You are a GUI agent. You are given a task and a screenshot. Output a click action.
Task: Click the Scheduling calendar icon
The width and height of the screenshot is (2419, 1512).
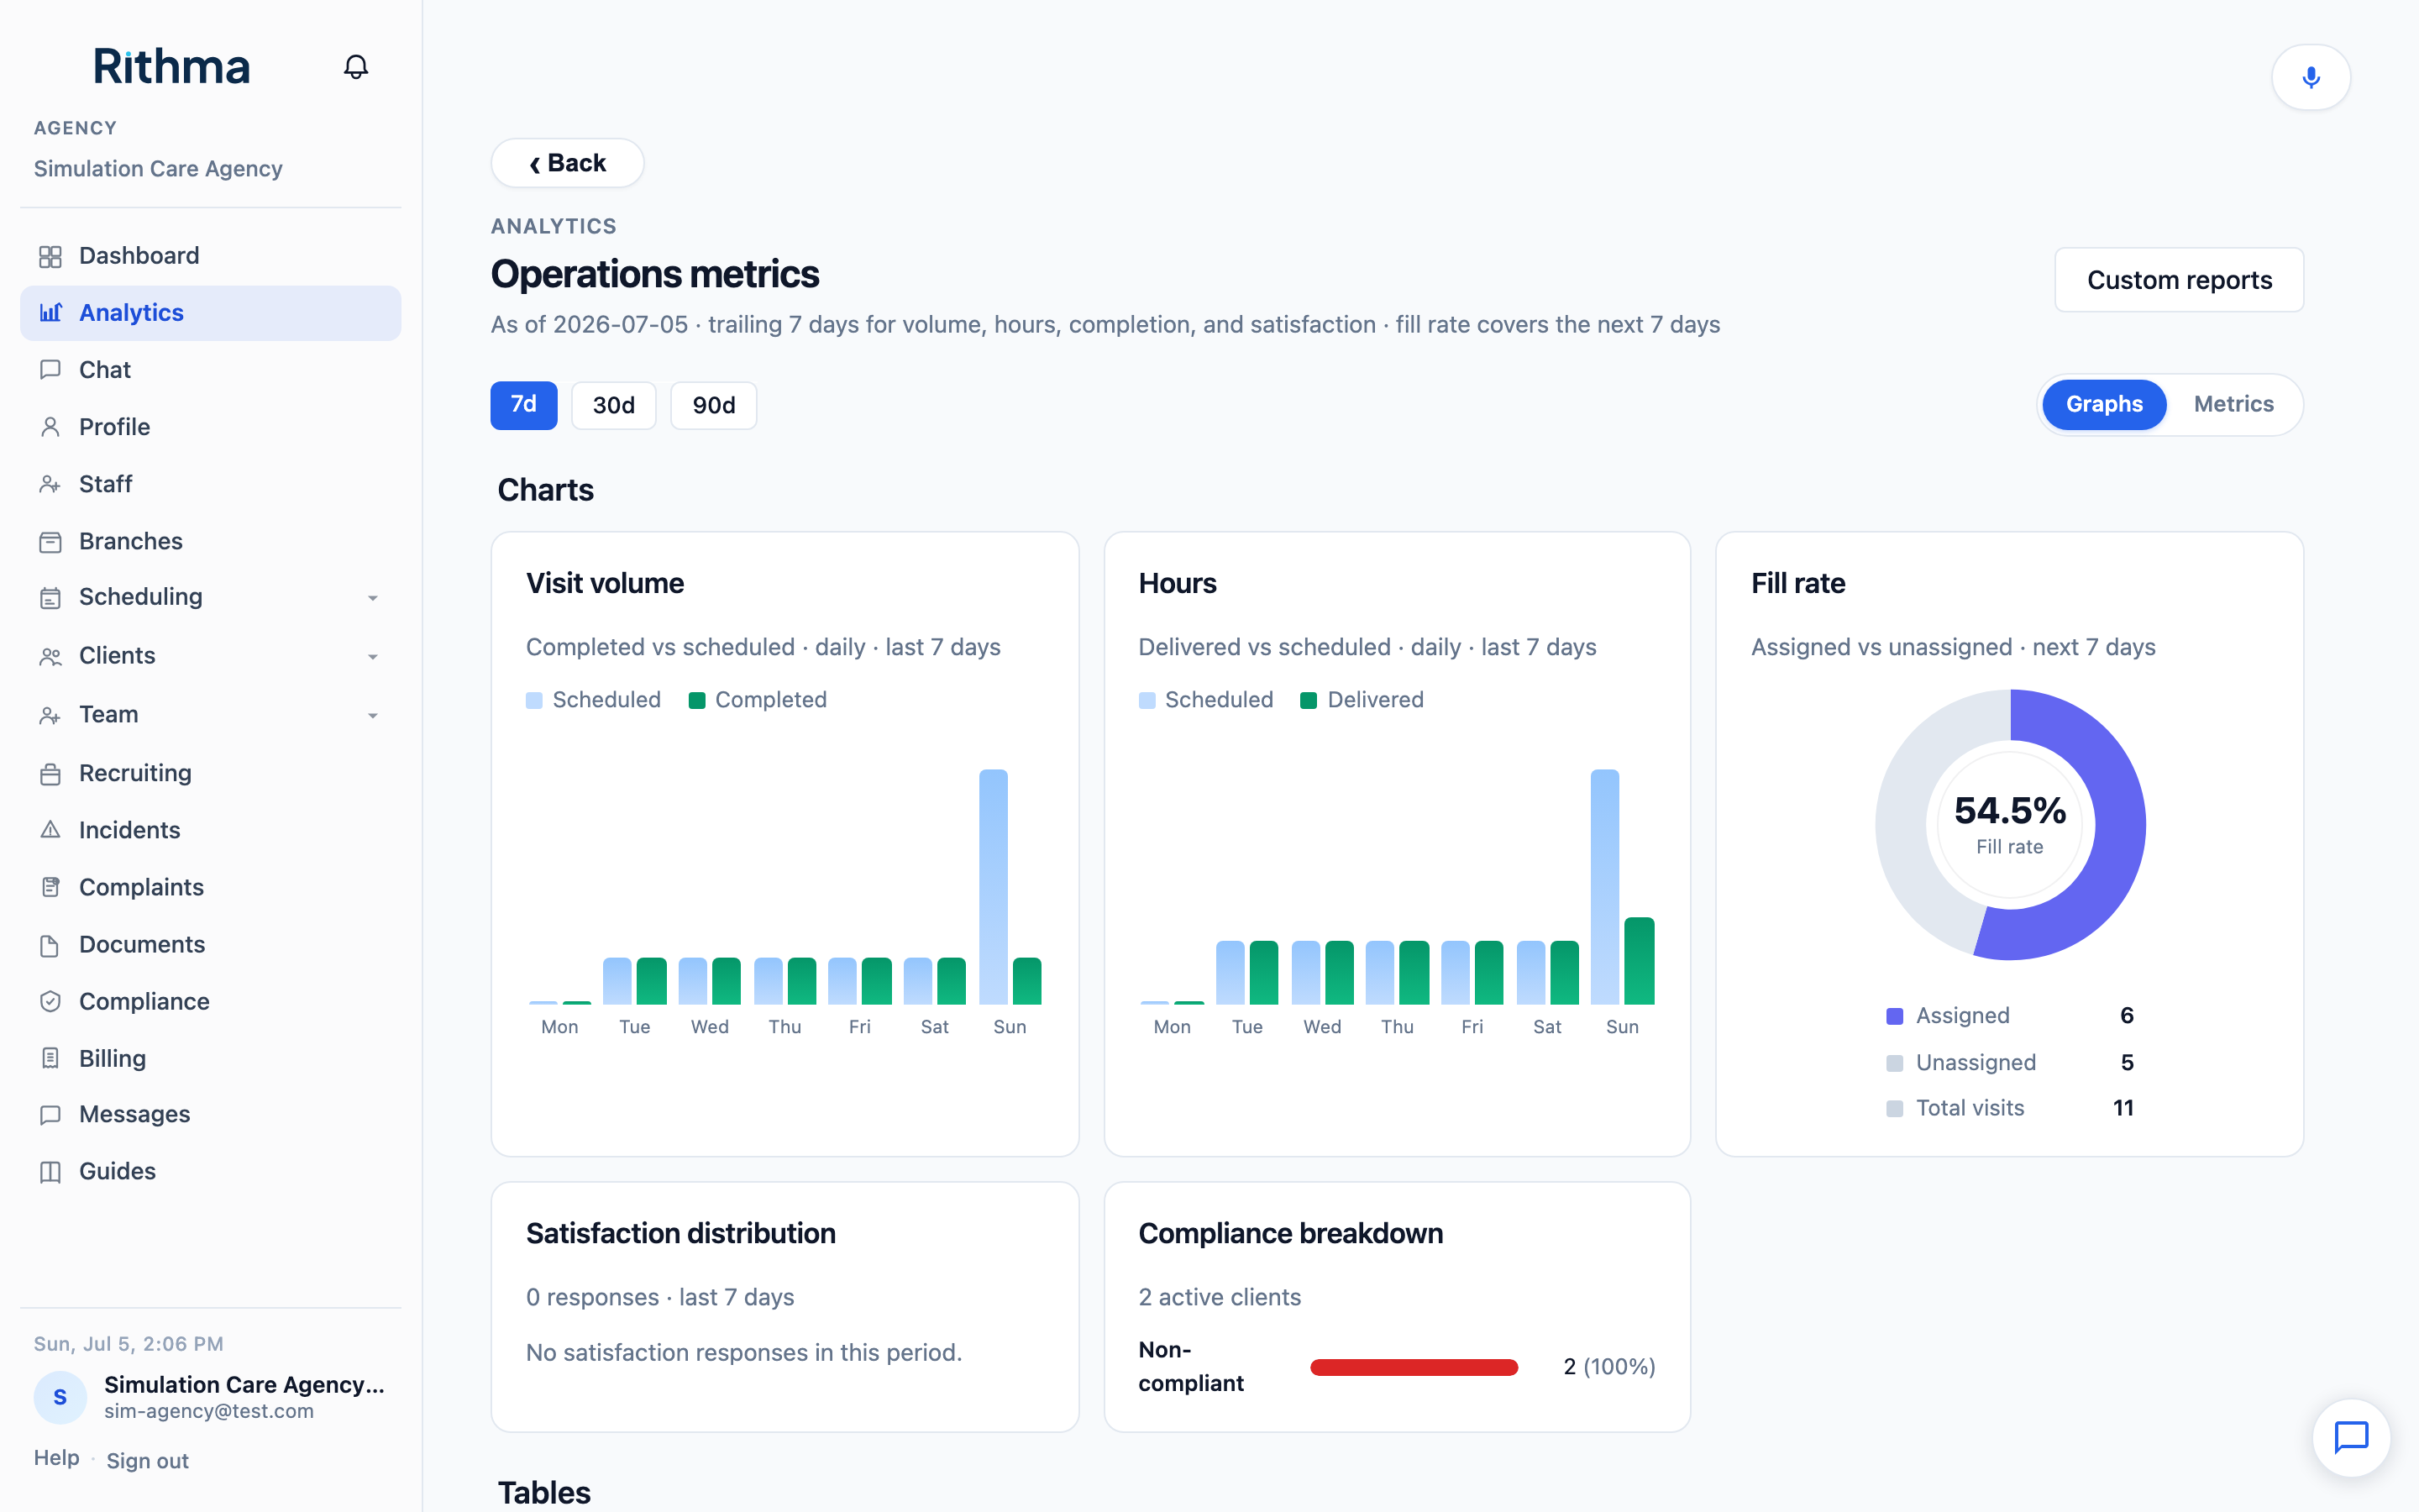pyautogui.click(x=50, y=597)
